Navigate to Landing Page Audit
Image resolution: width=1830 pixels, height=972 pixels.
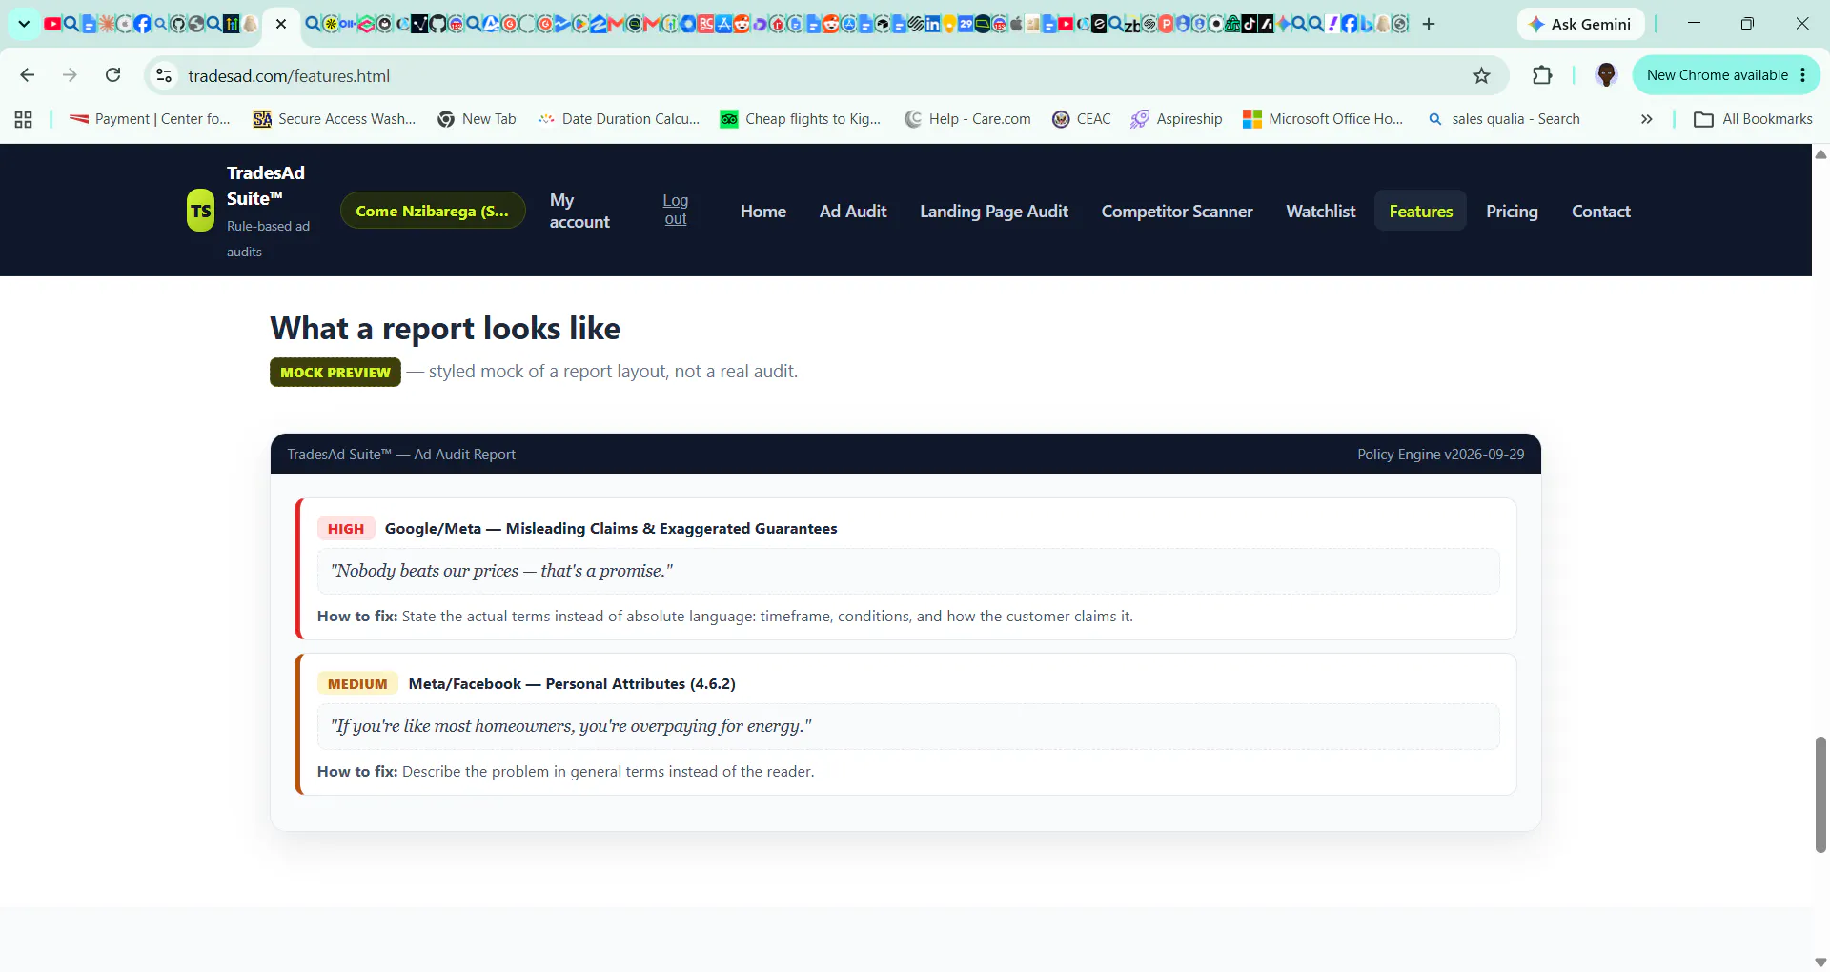point(994,211)
